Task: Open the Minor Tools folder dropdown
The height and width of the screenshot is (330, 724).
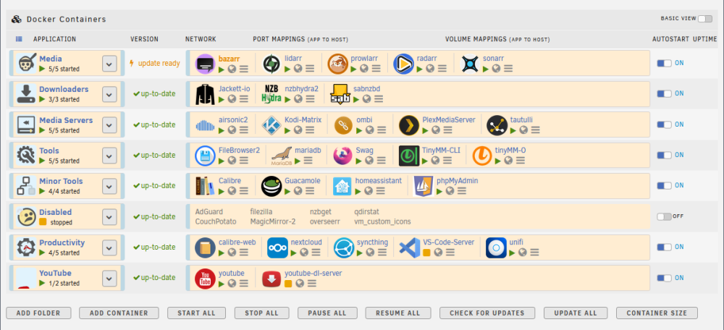Action: [109, 186]
